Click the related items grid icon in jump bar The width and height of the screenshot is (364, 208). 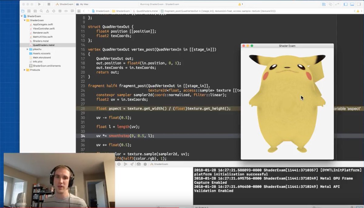[79, 11]
